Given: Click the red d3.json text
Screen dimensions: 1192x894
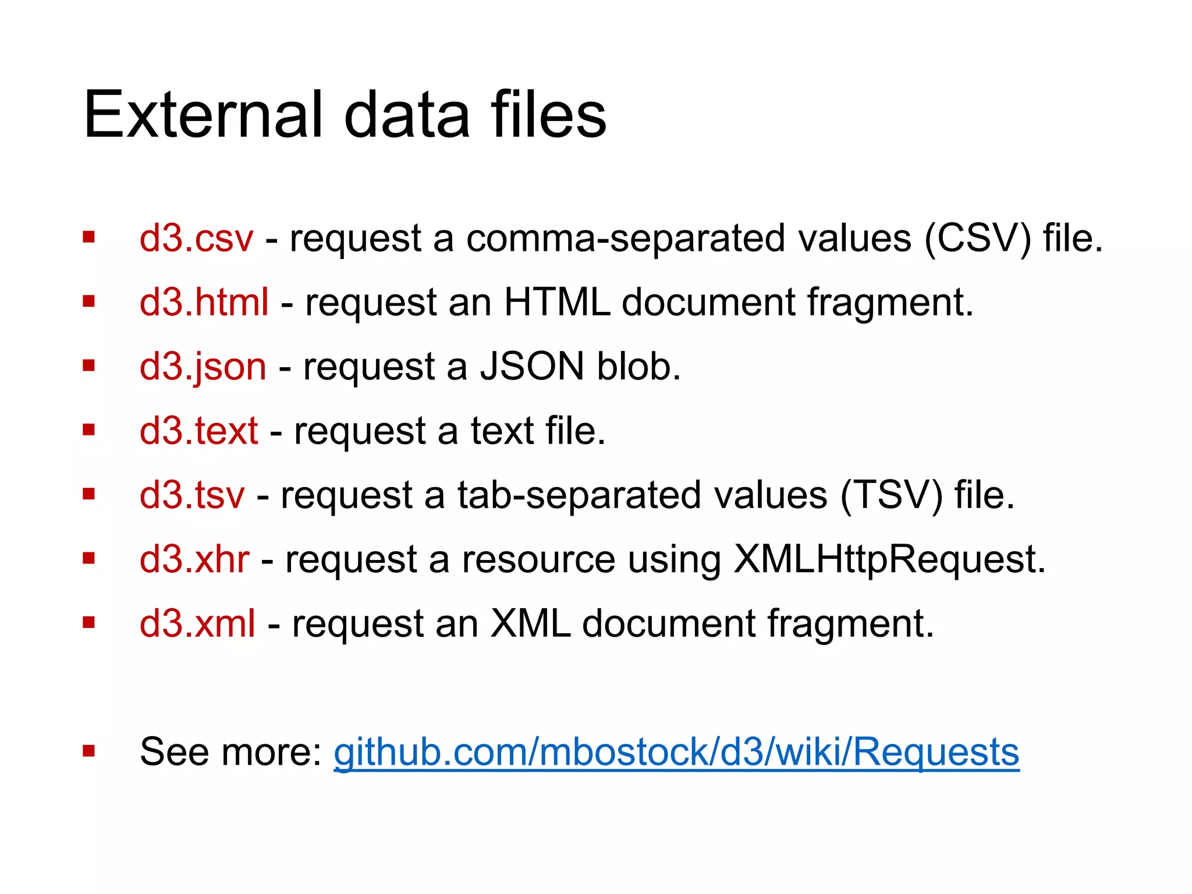Looking at the screenshot, I should click(x=203, y=367).
